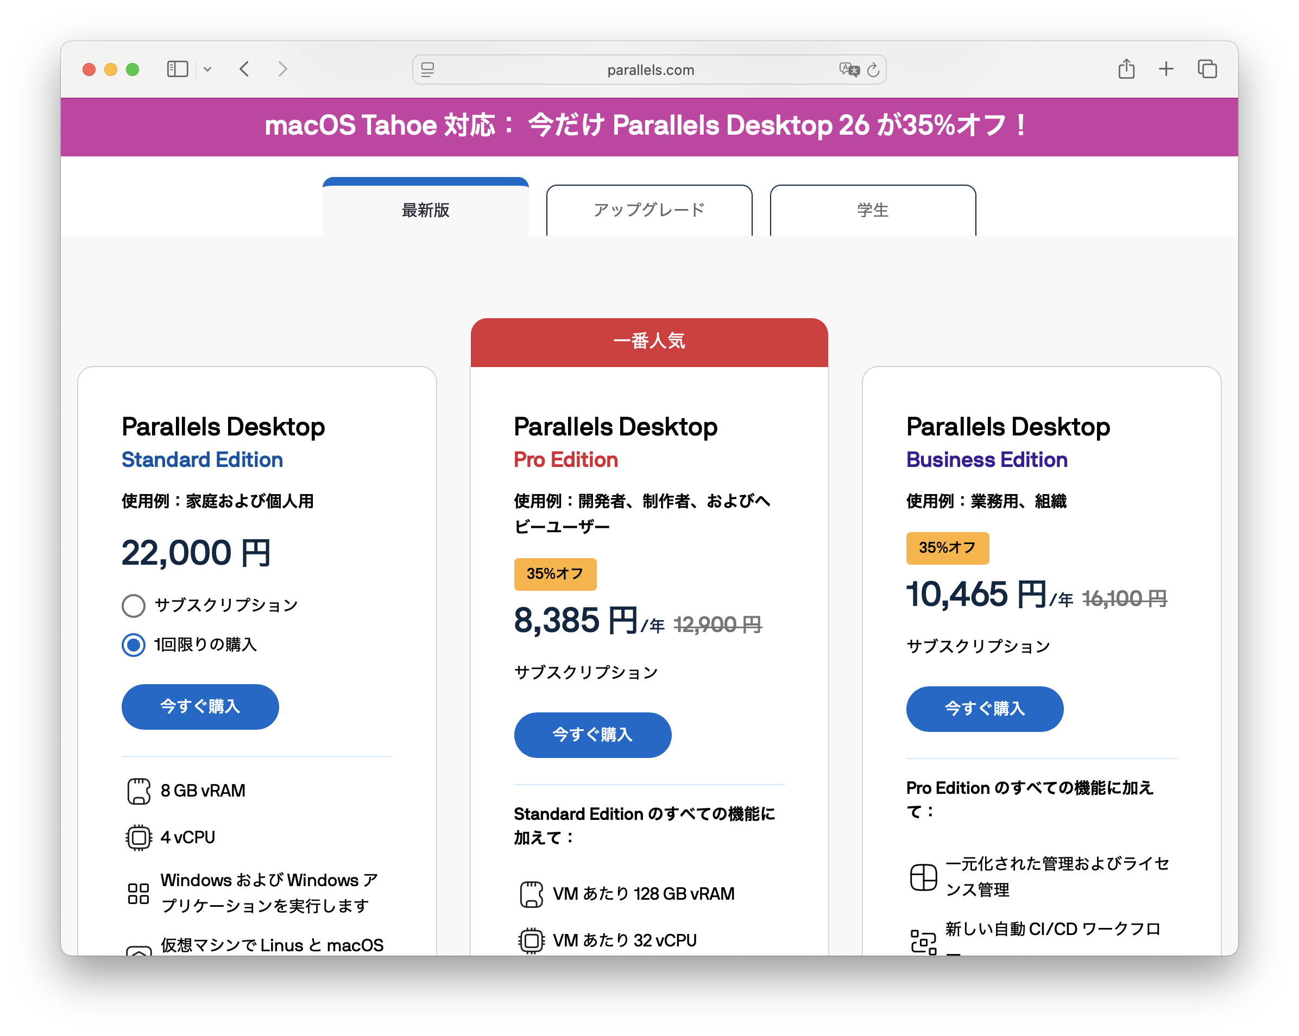The width and height of the screenshot is (1299, 1036).
Task: Select the 1回限りの購入 radio button
Action: point(133,645)
